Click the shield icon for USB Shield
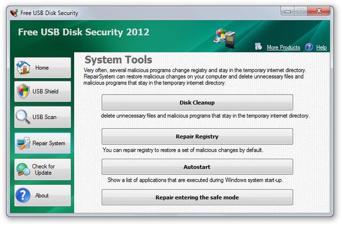This screenshot has width=342, height=226. (x=23, y=91)
